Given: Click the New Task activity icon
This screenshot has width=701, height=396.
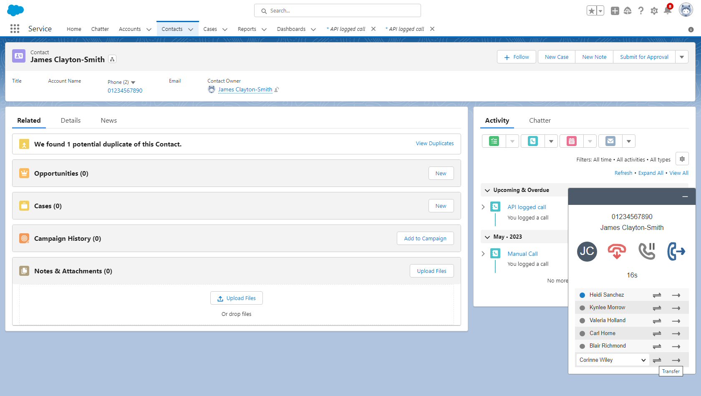Looking at the screenshot, I should 494,141.
